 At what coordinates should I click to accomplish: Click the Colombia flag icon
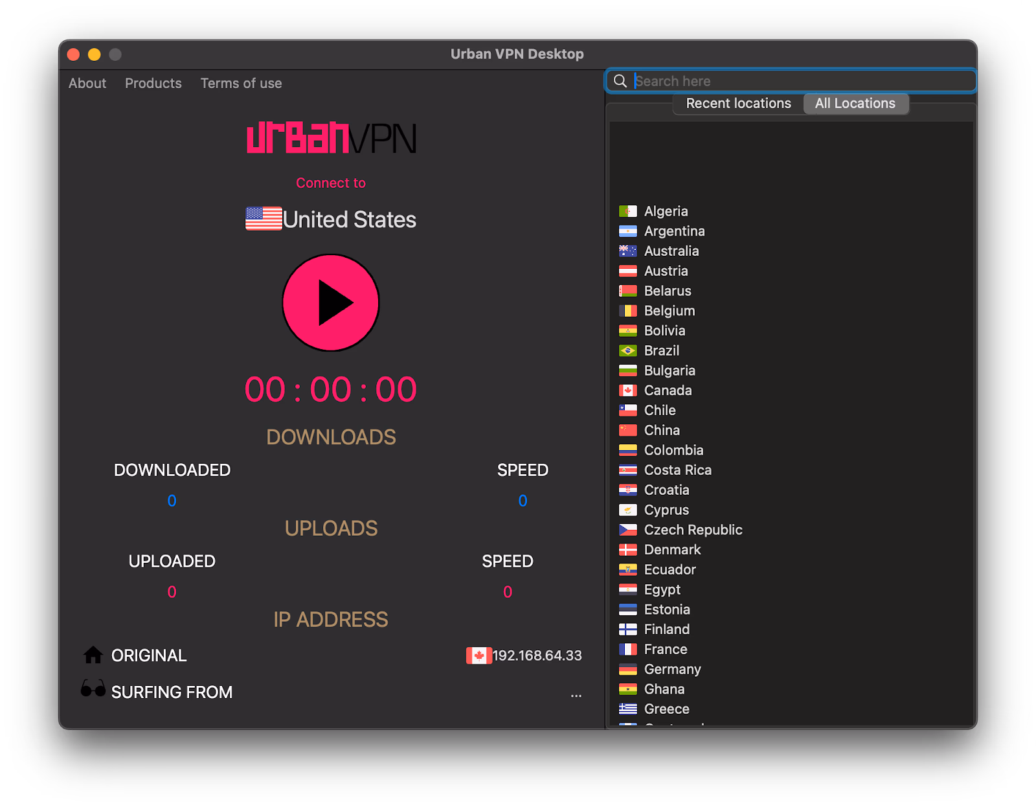click(627, 450)
